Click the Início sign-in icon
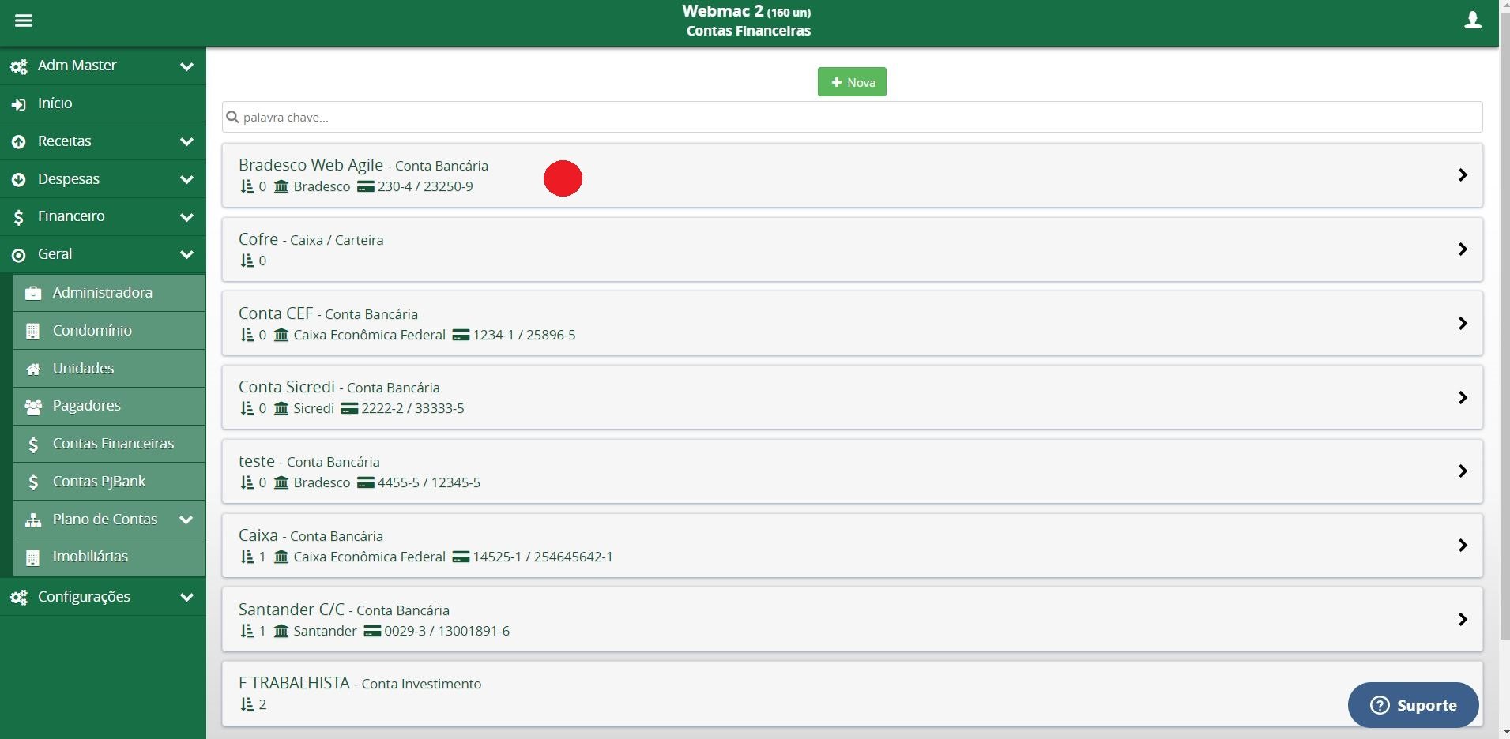 click(19, 104)
